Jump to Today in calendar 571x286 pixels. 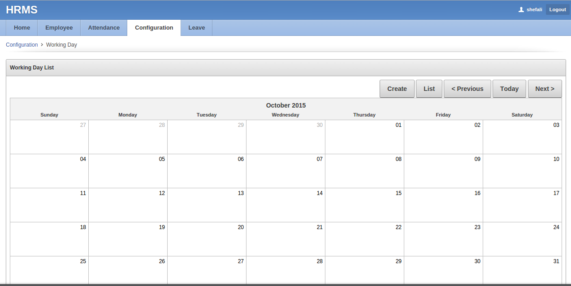tap(509, 89)
